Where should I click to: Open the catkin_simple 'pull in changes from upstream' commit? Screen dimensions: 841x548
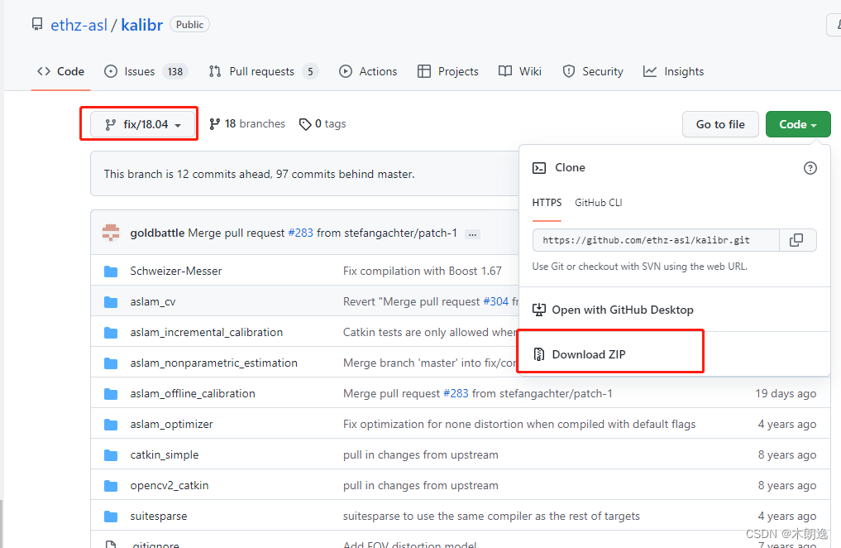[420, 454]
